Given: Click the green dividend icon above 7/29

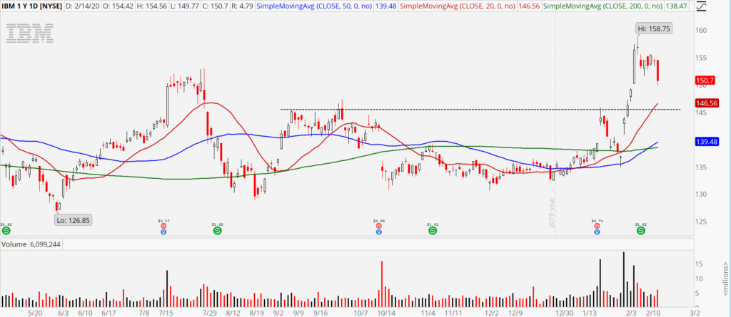Looking at the screenshot, I should click(217, 230).
